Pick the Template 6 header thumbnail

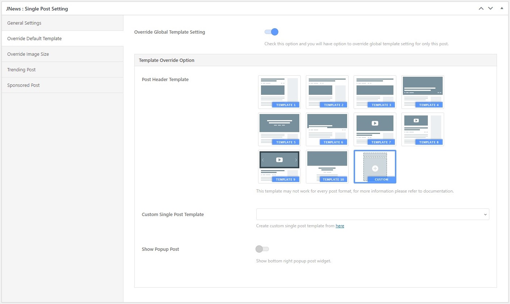pos(327,129)
